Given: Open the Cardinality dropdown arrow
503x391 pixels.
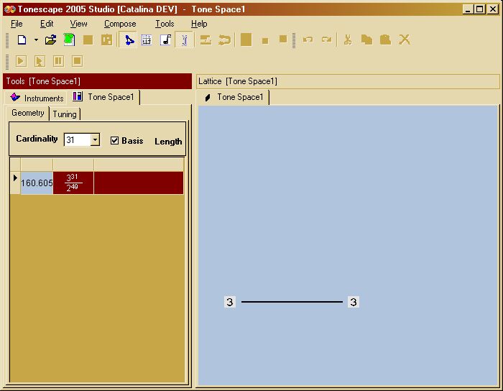Looking at the screenshot, I should pyautogui.click(x=95, y=139).
